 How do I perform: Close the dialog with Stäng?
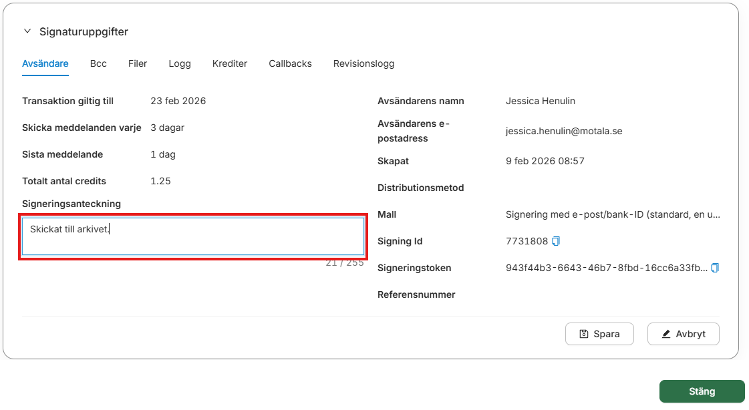tap(702, 391)
